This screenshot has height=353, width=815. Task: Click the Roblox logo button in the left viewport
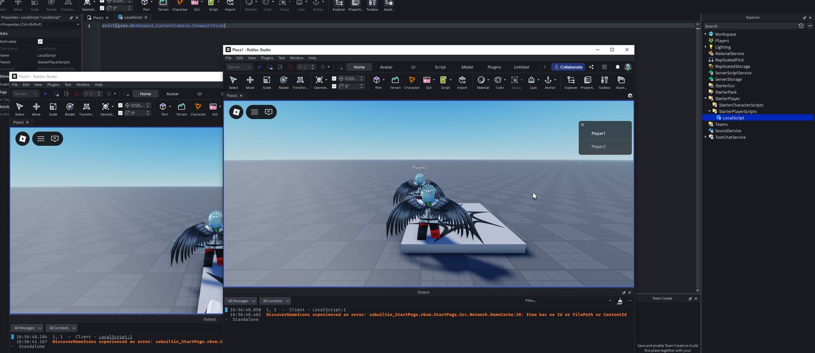22,139
